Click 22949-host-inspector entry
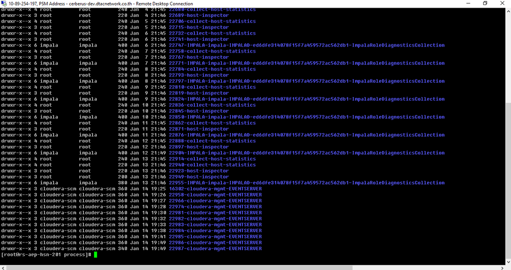511x270 pixels. click(199, 177)
